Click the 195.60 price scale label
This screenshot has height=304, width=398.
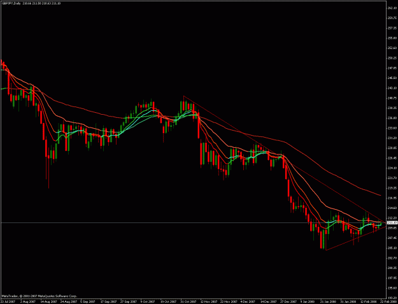coord(392,288)
